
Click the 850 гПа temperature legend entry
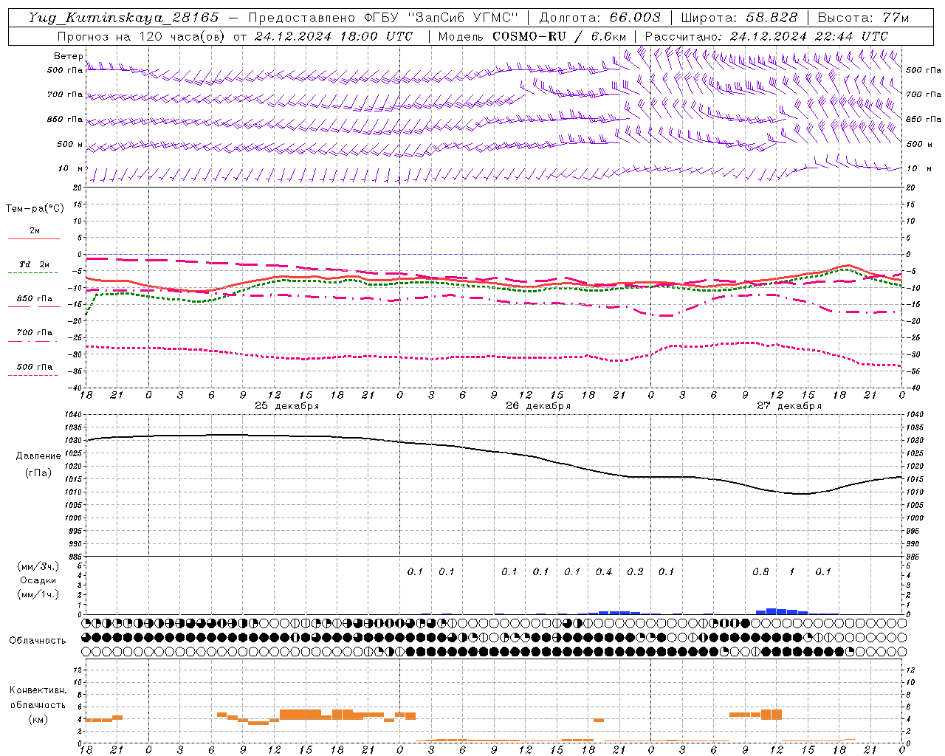coord(34,299)
